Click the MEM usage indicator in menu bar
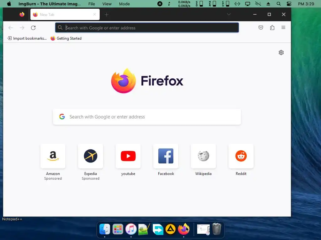The image size is (321, 240). click(213, 4)
